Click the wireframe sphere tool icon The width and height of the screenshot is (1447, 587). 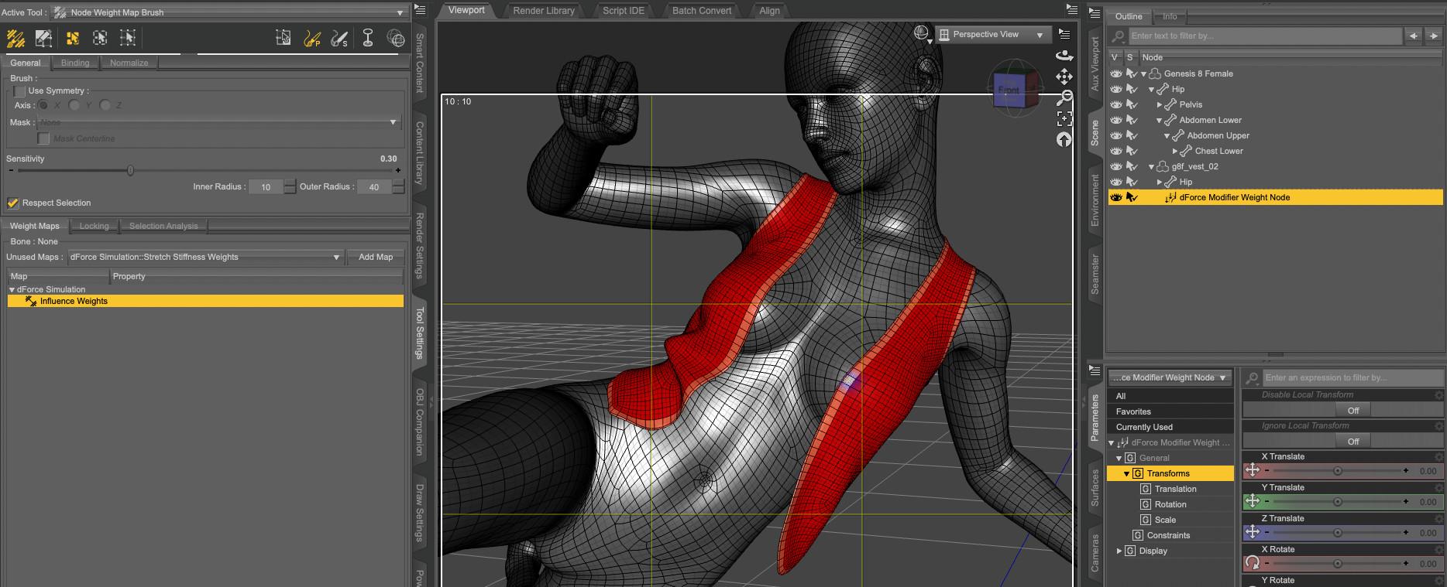pyautogui.click(x=395, y=38)
